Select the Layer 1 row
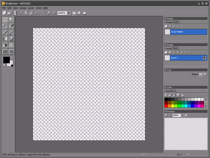 coord(186,58)
